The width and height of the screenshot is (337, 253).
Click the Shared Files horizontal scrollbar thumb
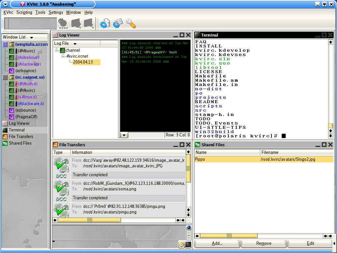(229, 236)
